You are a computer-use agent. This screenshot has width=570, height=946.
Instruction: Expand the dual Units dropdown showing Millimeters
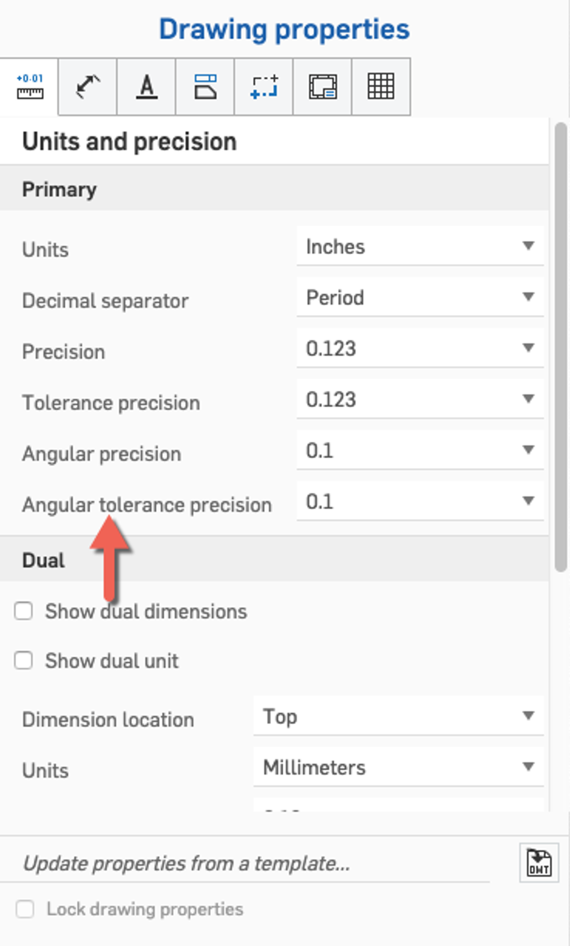(398, 767)
